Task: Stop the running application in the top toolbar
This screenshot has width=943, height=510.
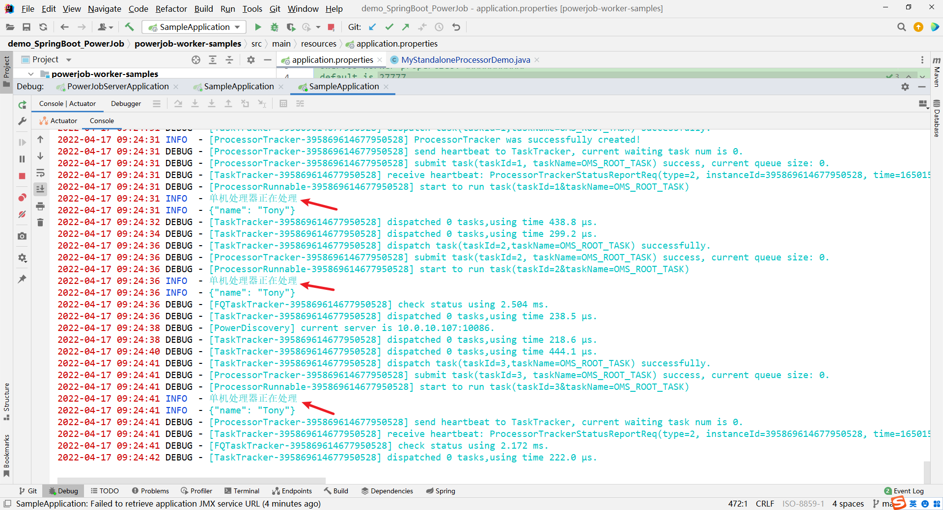Action: (x=331, y=27)
